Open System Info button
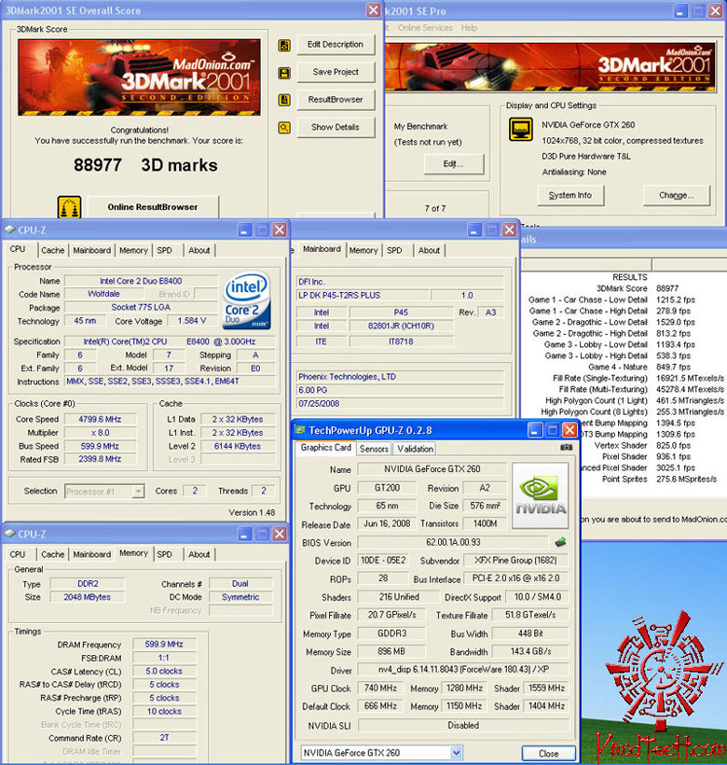The width and height of the screenshot is (727, 765). point(570,196)
